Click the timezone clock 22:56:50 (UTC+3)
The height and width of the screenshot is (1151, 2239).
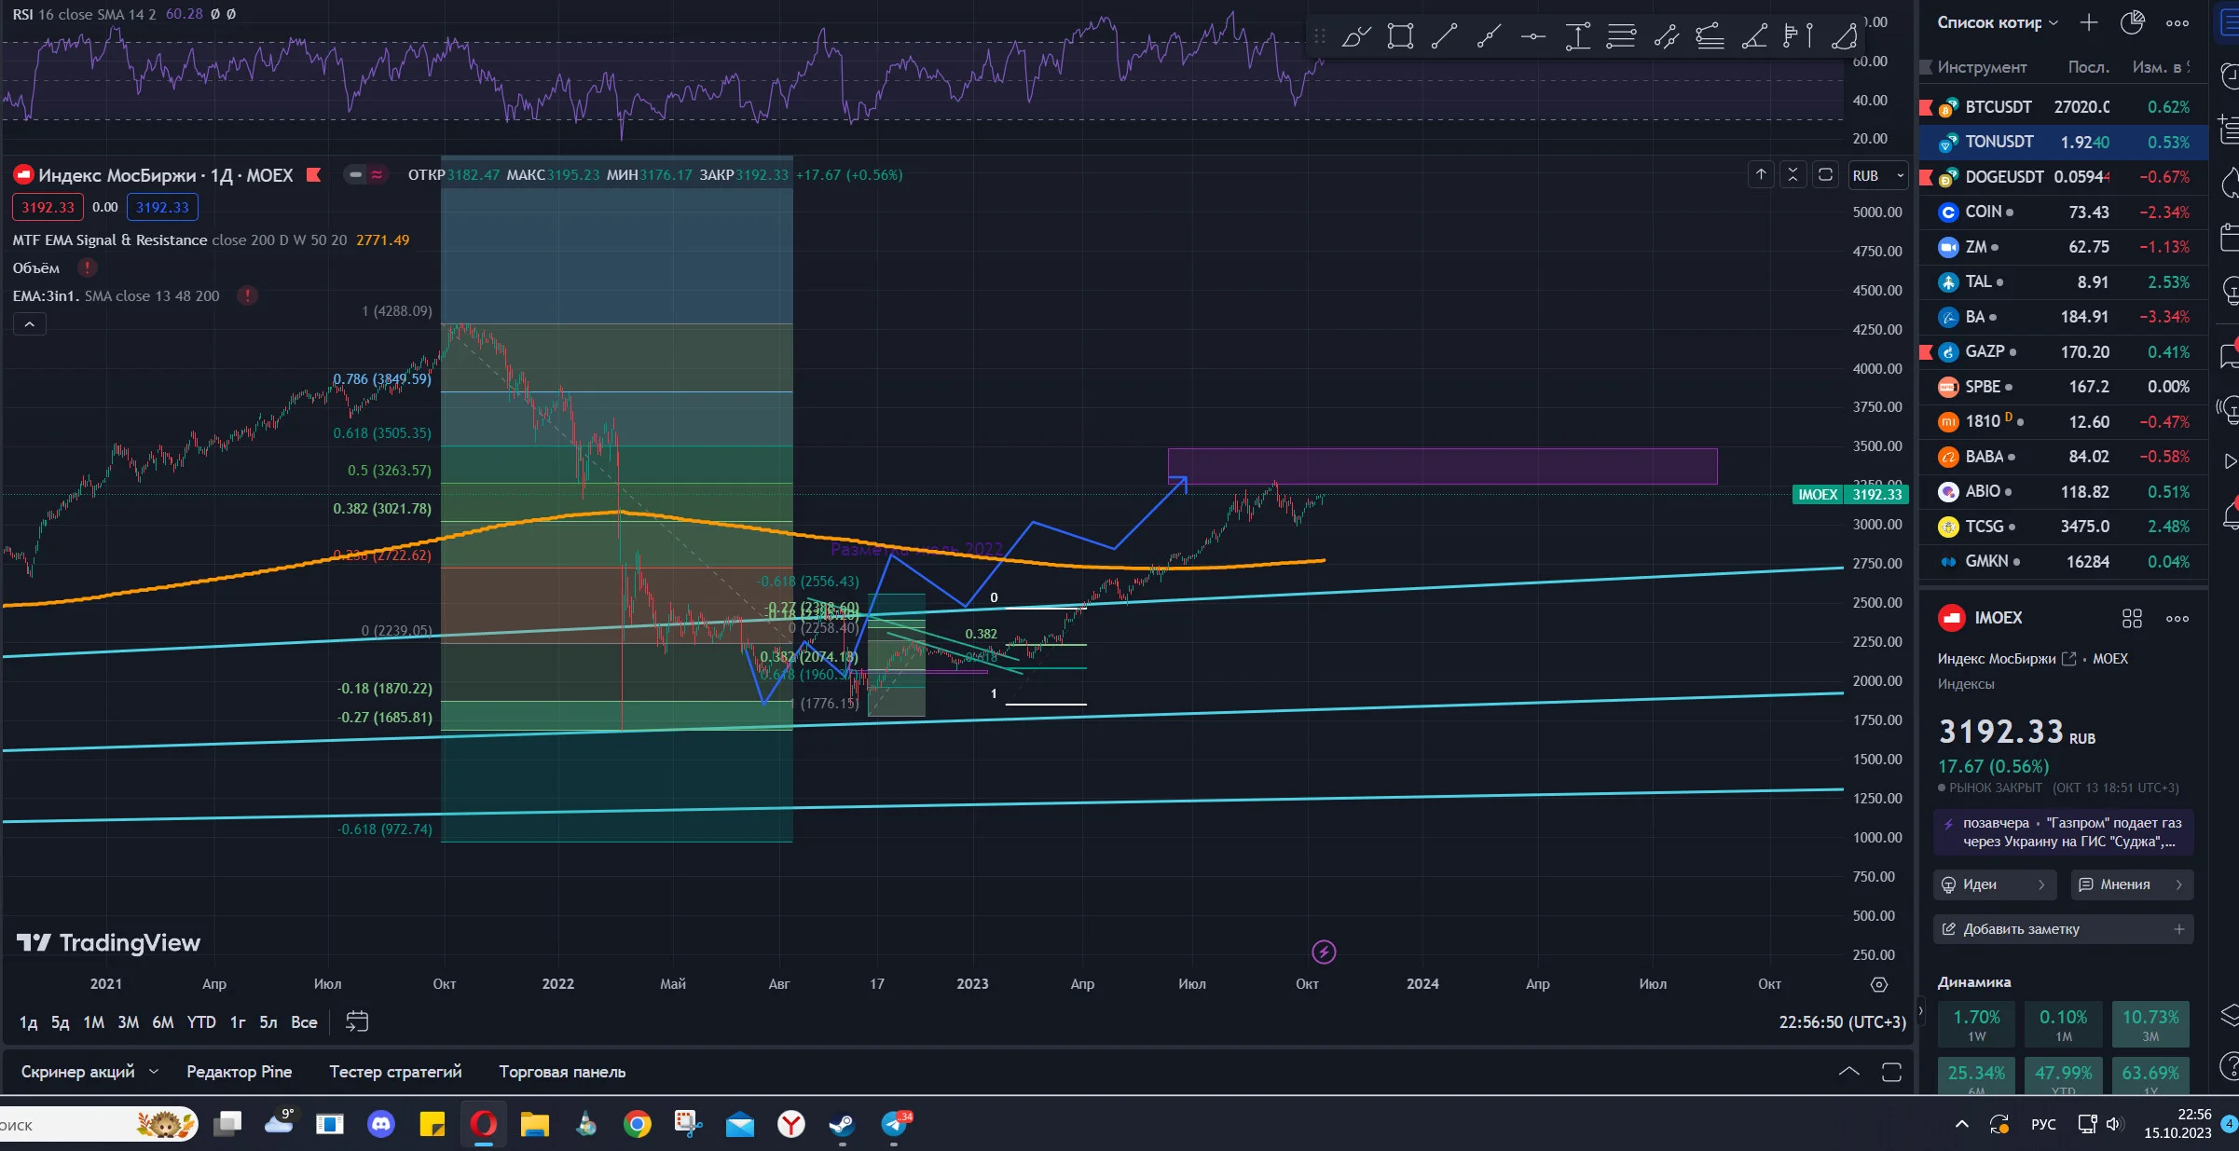pos(1842,1022)
